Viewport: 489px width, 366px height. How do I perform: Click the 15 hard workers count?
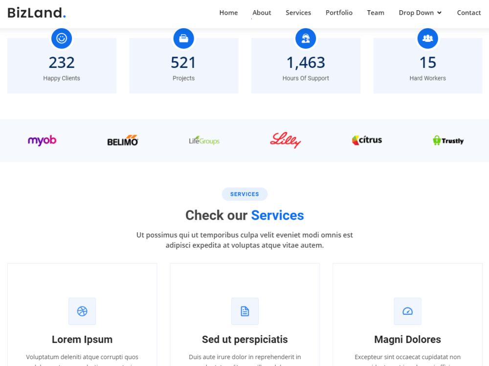[427, 62]
